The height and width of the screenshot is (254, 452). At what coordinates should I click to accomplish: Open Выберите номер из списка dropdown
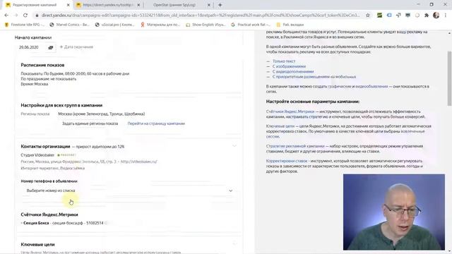pos(129,190)
